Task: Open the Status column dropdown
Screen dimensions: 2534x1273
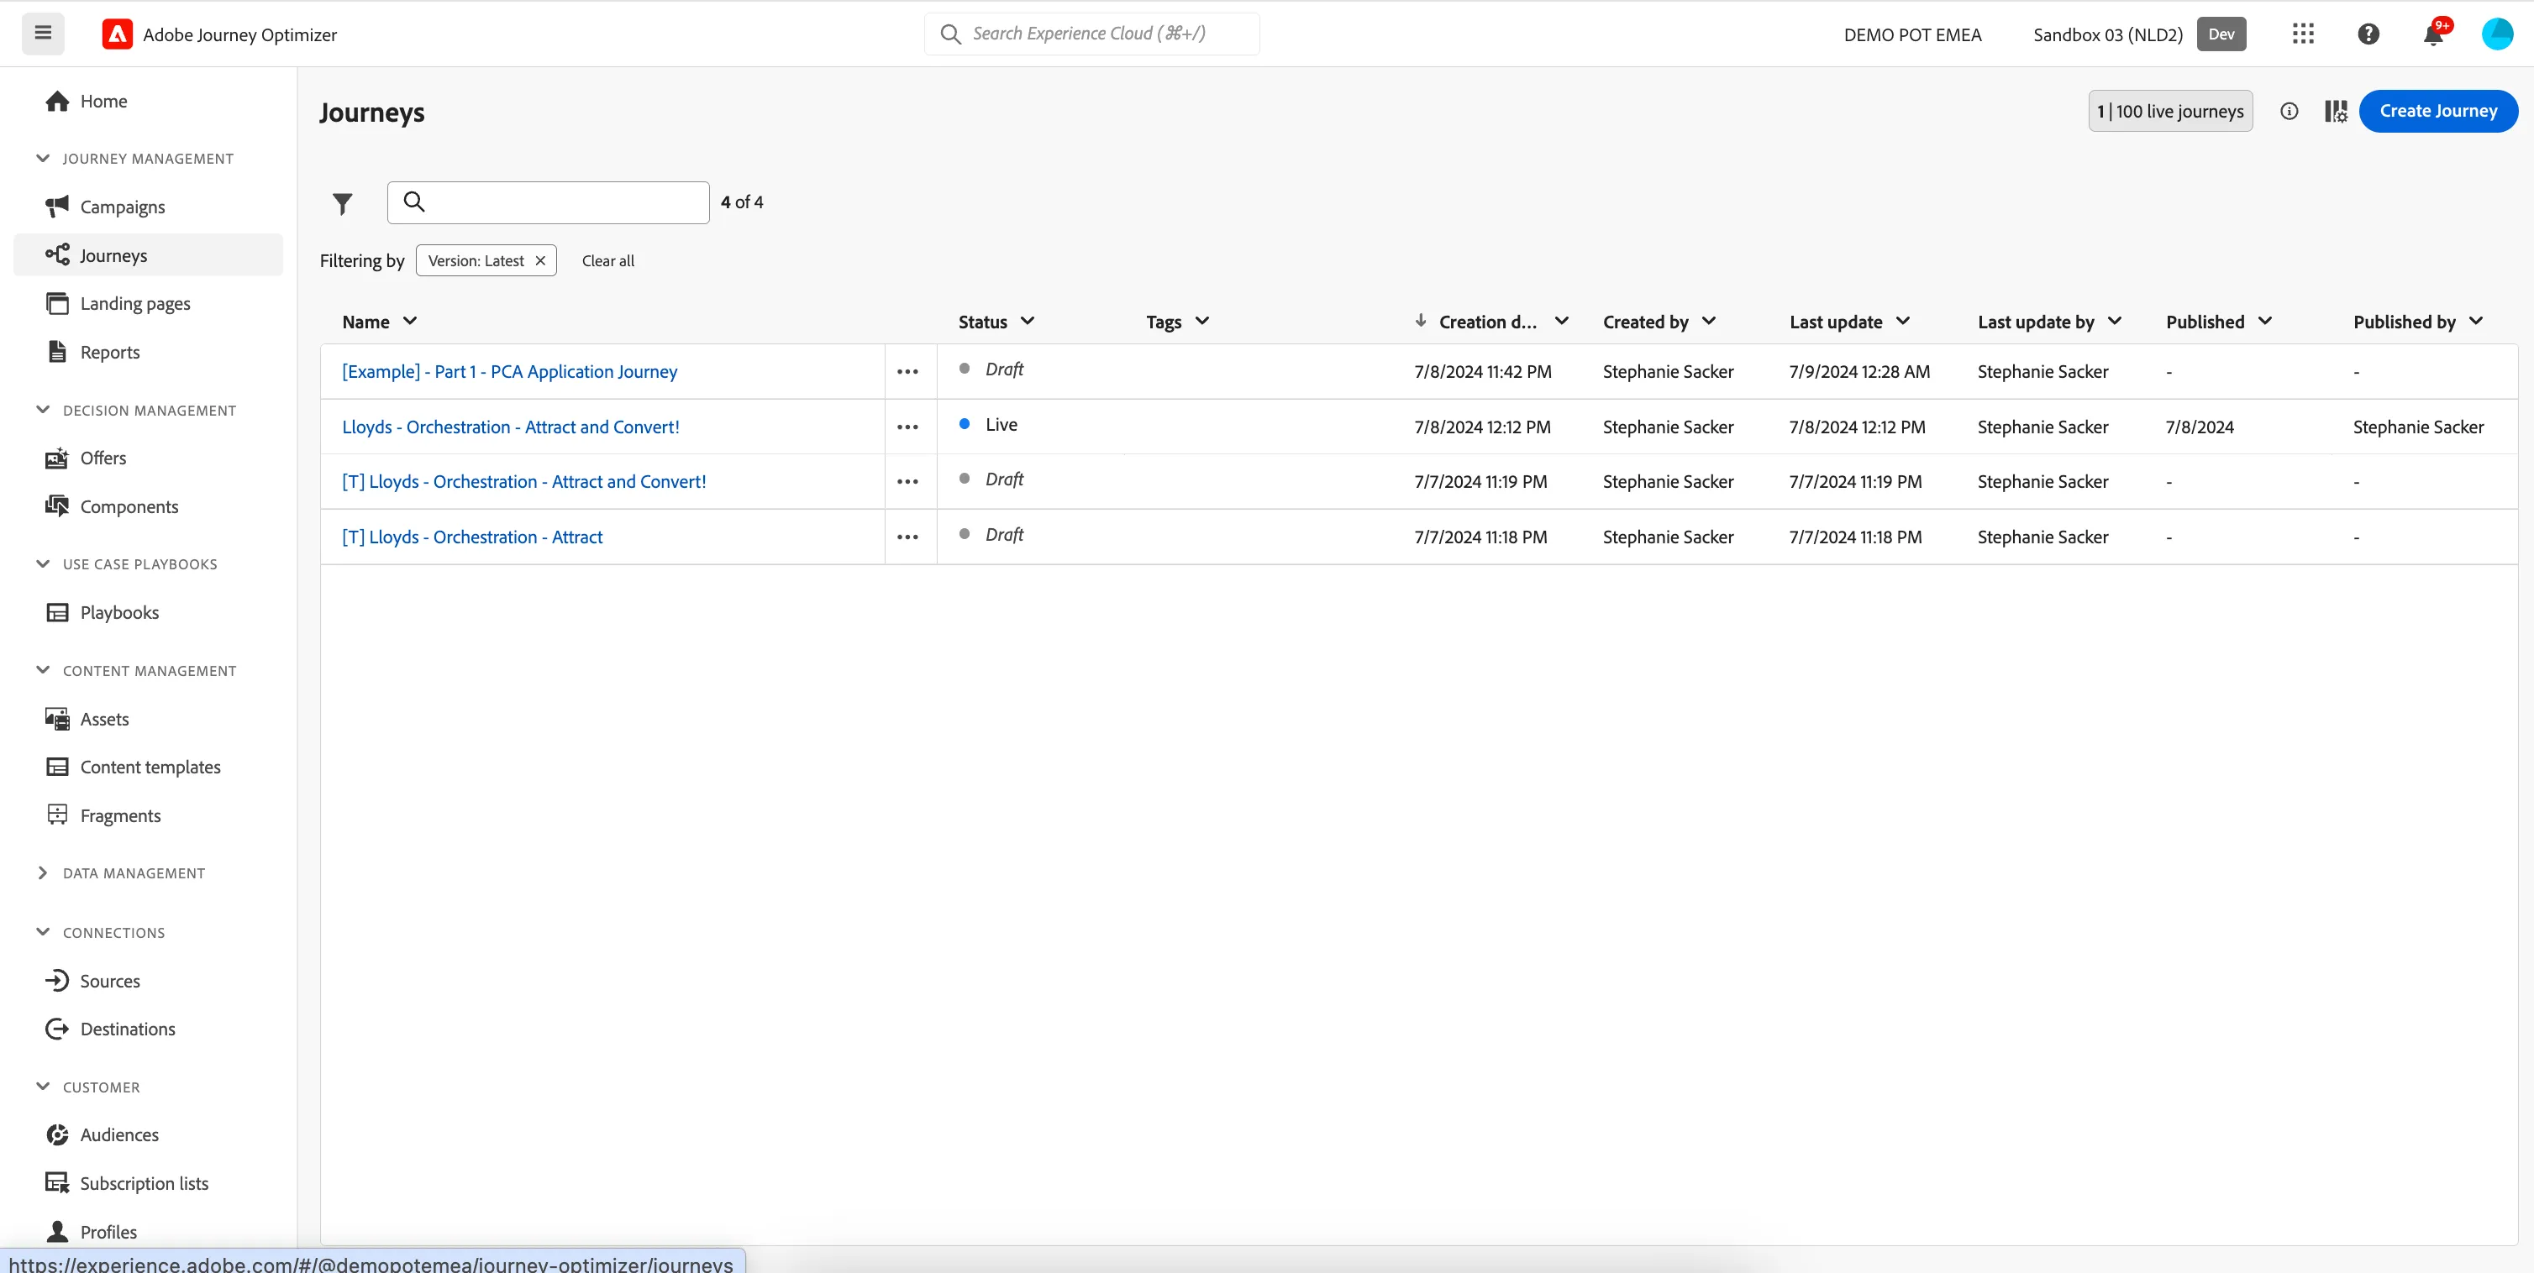Action: (1028, 322)
